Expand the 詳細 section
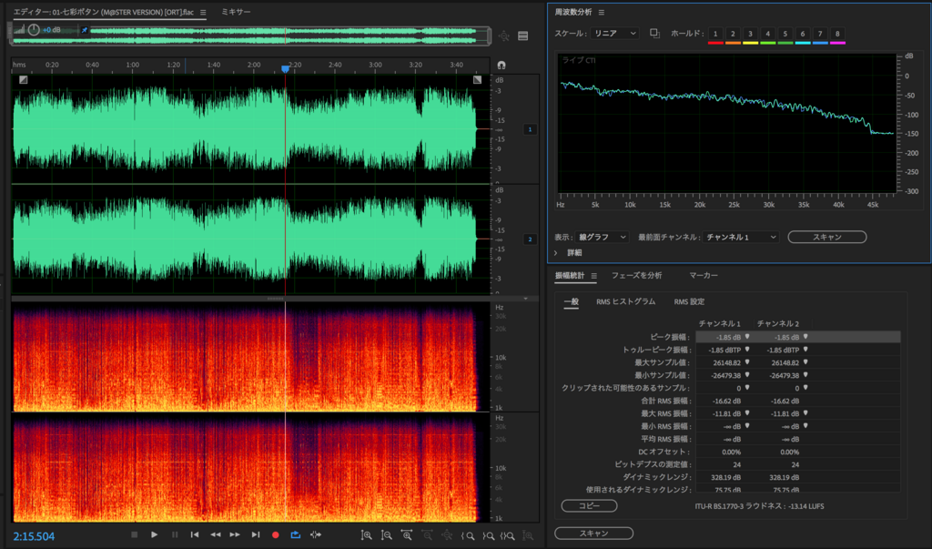This screenshot has width=932, height=549. coord(556,253)
